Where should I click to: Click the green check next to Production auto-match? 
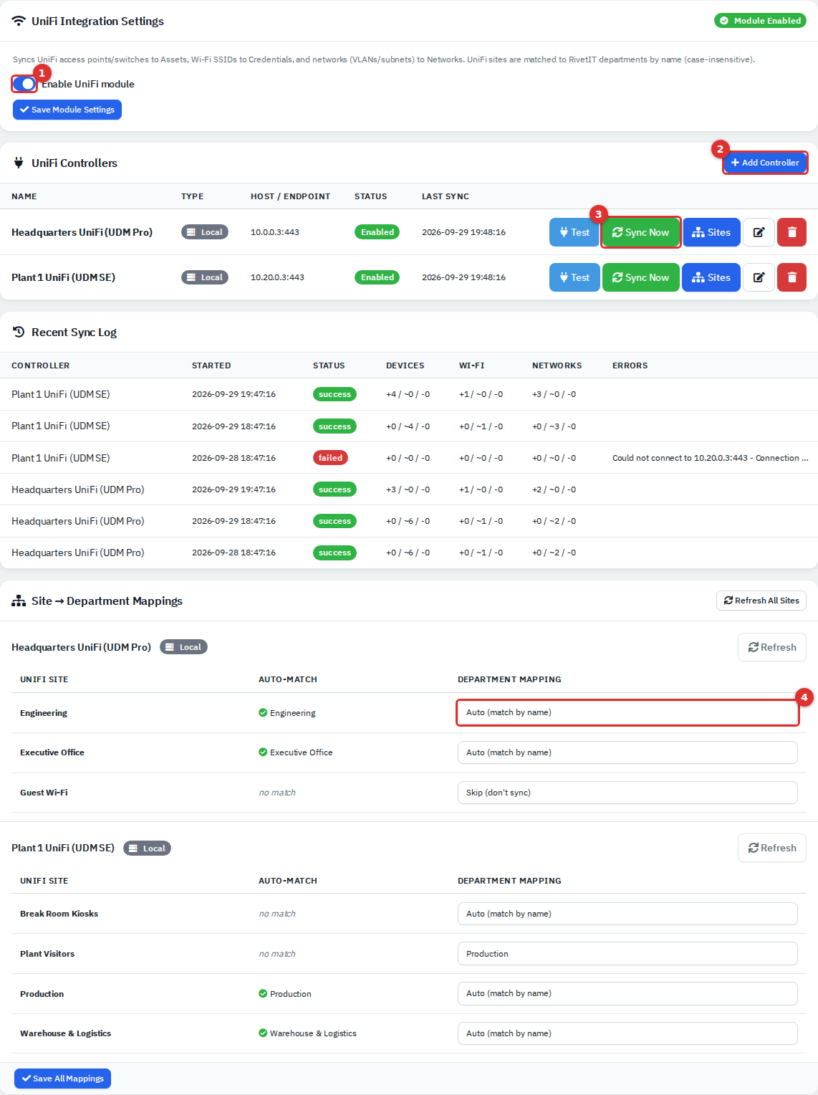(263, 993)
